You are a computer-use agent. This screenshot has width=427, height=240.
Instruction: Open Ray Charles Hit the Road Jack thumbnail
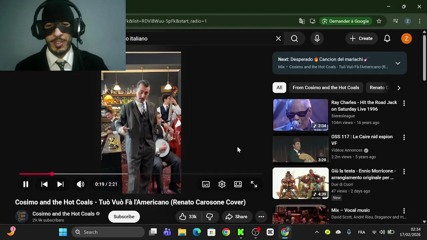pyautogui.click(x=301, y=115)
